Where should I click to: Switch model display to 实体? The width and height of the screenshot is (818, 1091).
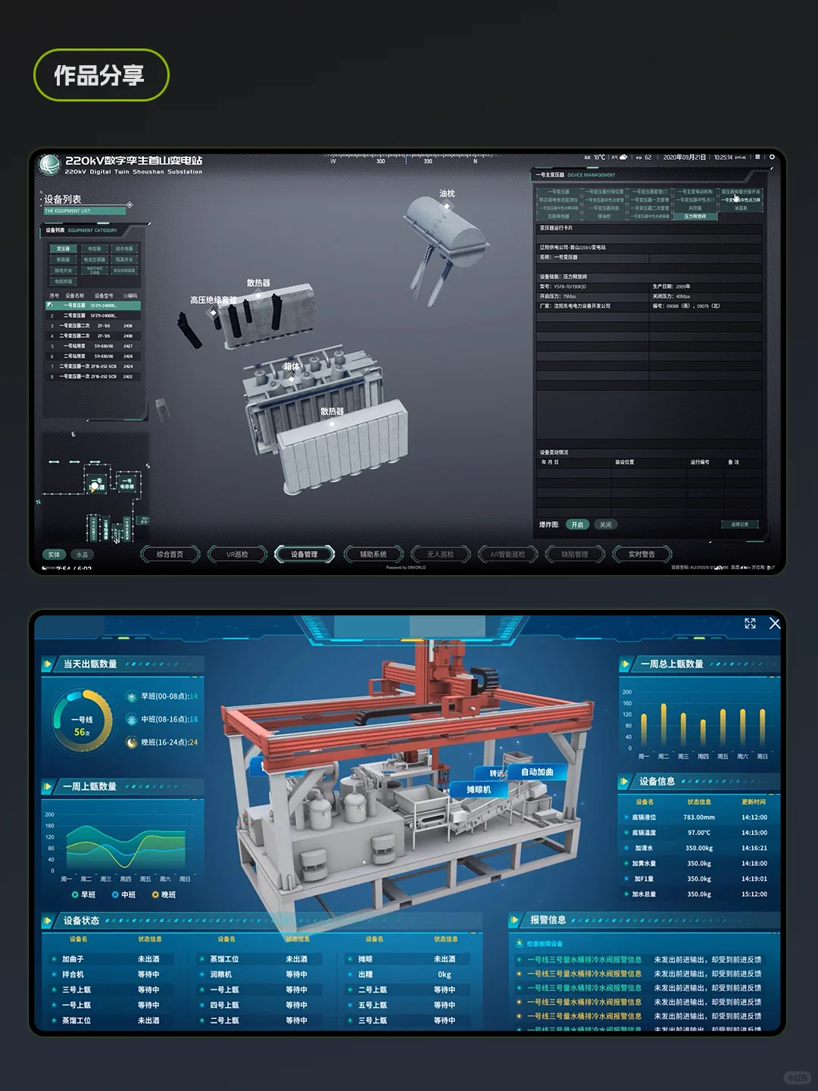point(55,555)
